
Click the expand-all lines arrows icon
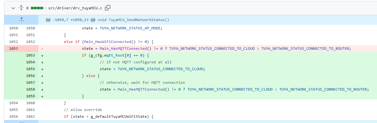pos(21,8)
